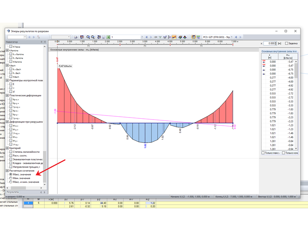The height and width of the screenshot is (231, 308).
Task: Click the x coordinate input field
Action: (x=269, y=43)
